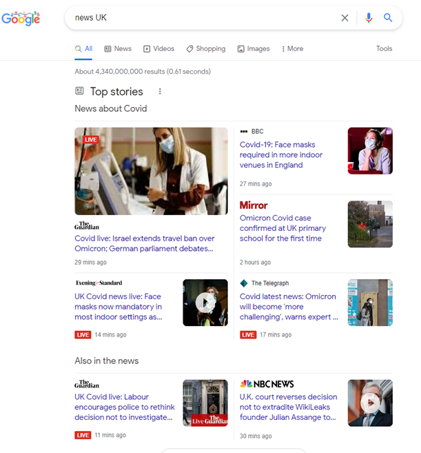Click the Guardian logo under Also in the news
The width and height of the screenshot is (421, 453).
[x=87, y=384]
